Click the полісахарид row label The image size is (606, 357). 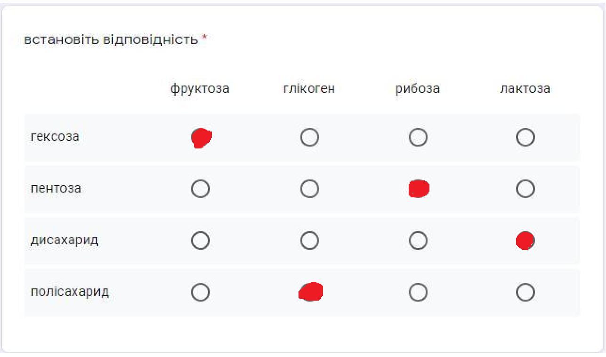(x=70, y=292)
